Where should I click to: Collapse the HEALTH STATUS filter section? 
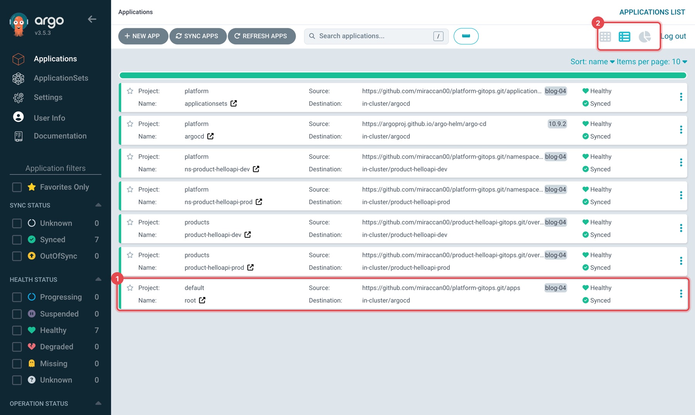(x=98, y=279)
